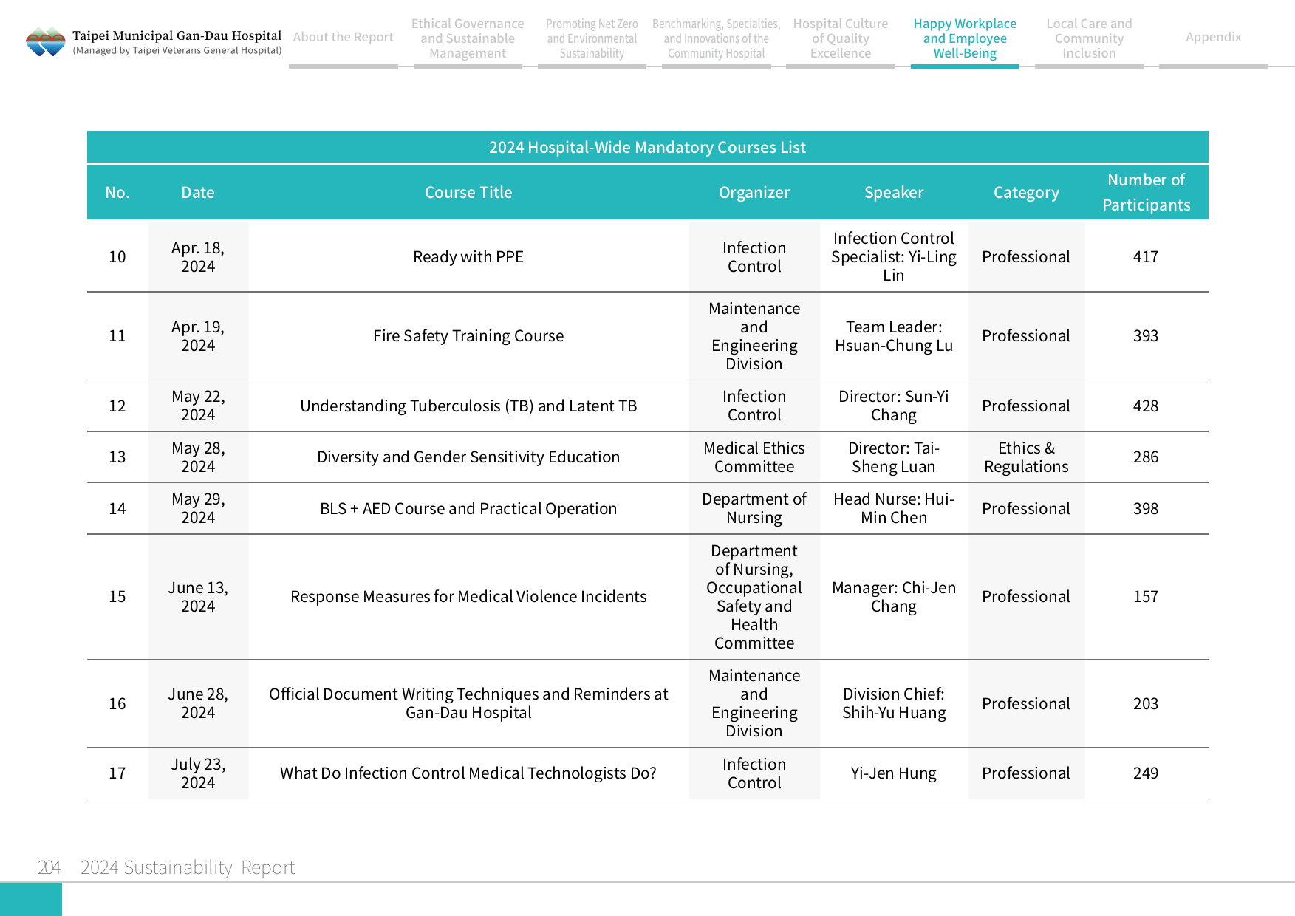Click speaker Director: Sun-Yi Chang
Screen dimensions: 1295x916
pyautogui.click(x=894, y=406)
